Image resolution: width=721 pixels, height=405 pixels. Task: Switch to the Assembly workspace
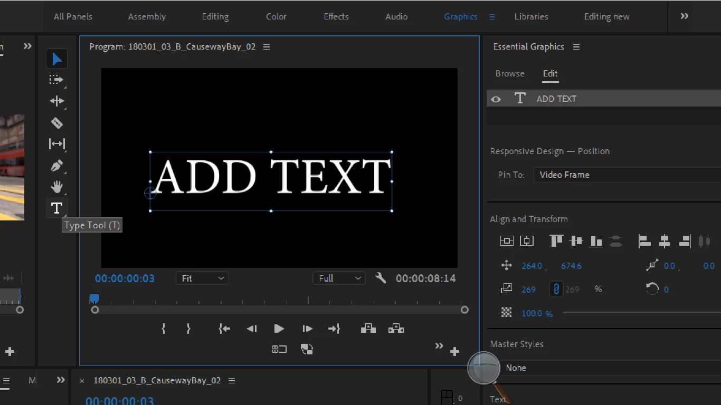147,16
